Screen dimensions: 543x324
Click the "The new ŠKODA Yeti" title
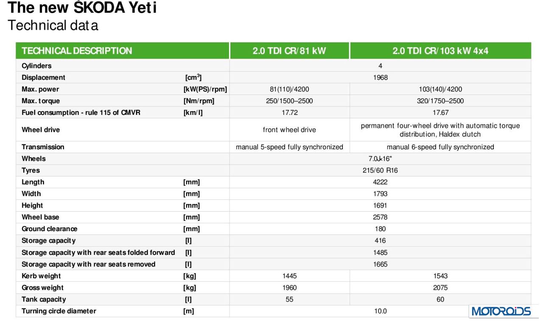tap(82, 7)
